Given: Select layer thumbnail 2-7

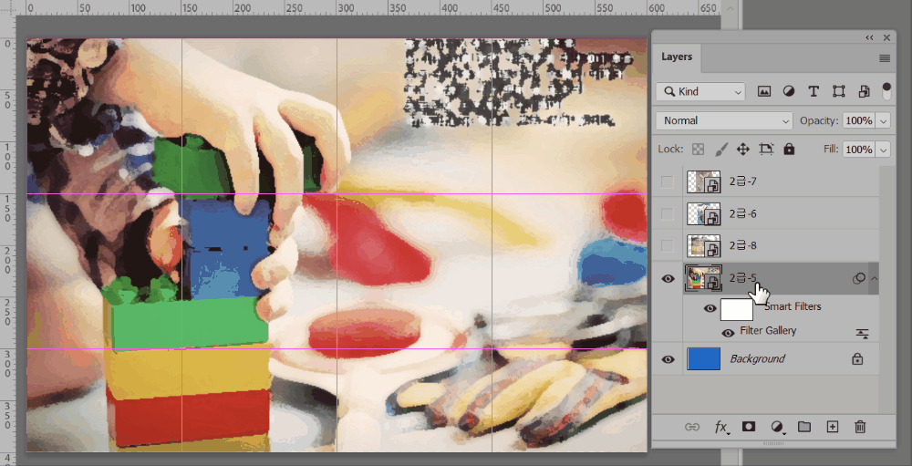Looking at the screenshot, I should 704,182.
